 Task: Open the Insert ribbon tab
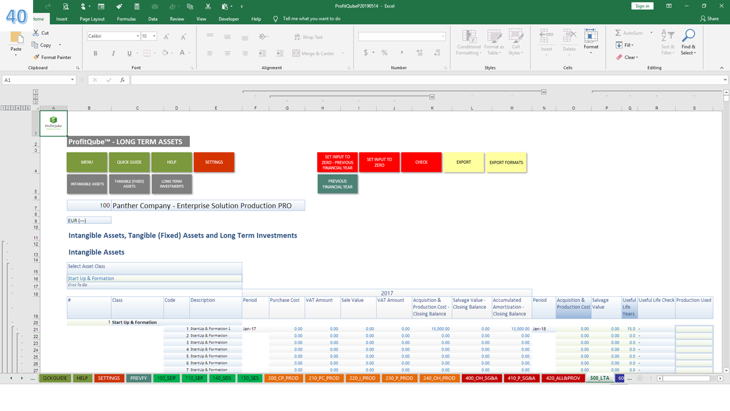click(x=62, y=19)
